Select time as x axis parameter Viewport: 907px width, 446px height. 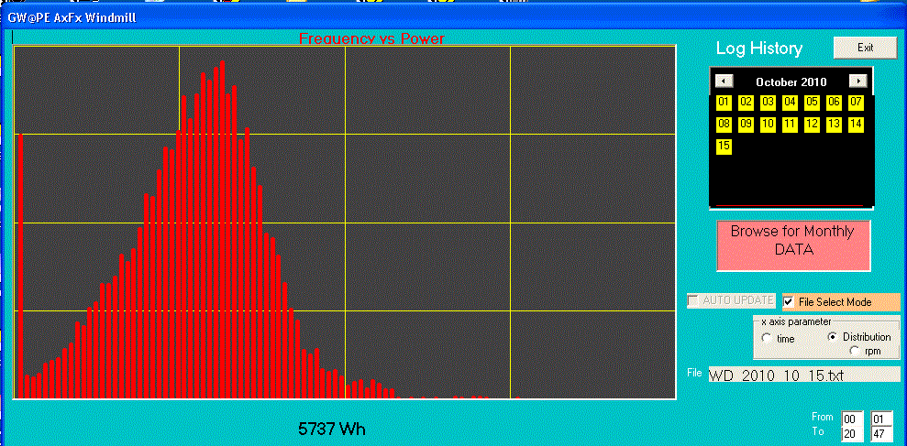pos(767,338)
